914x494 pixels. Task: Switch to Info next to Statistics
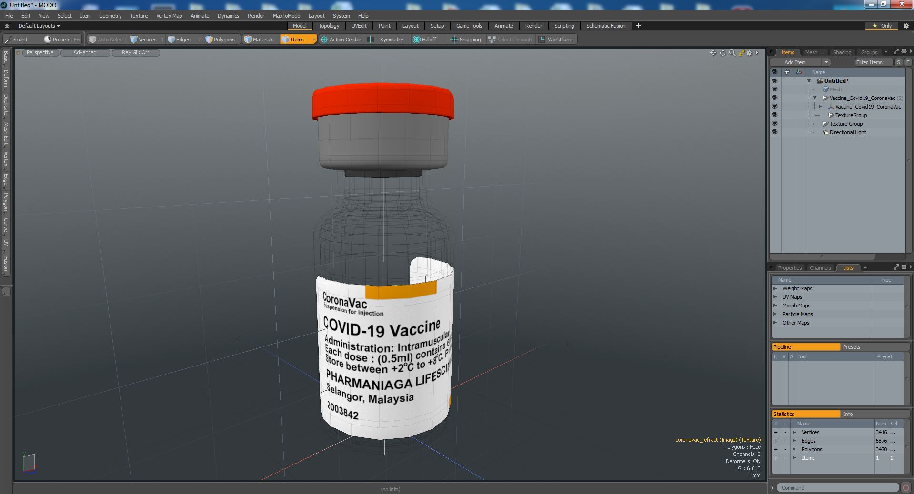(874, 414)
